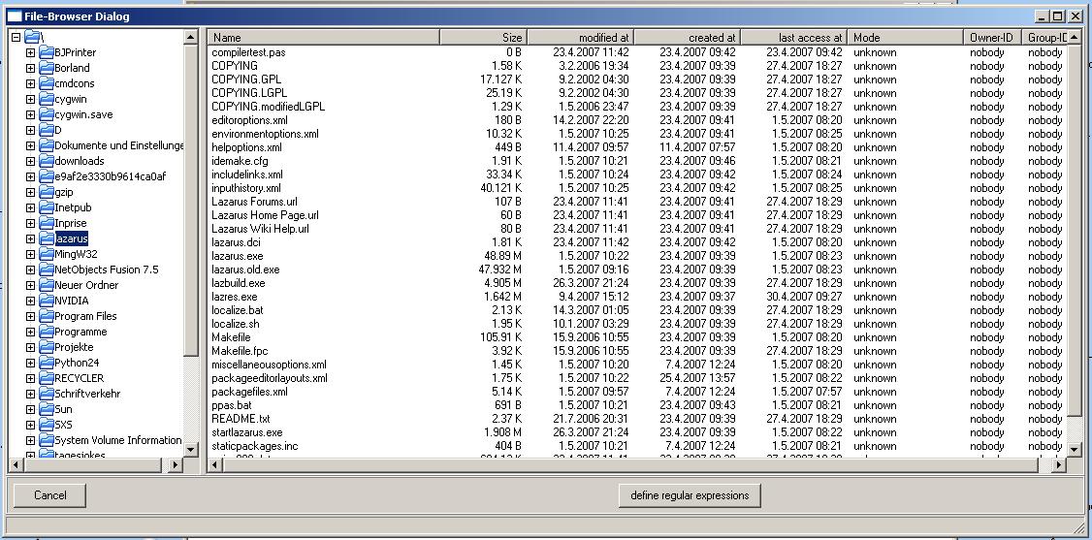Click the cygwin folder icon
The image size is (1092, 540).
(47, 99)
